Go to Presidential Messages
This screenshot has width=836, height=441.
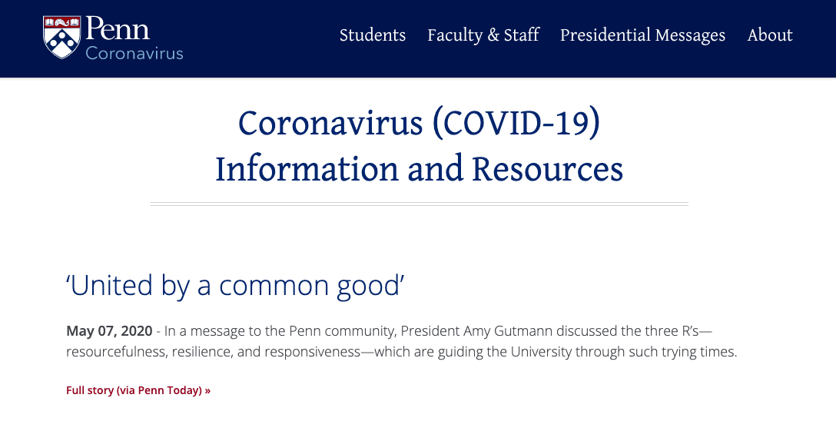point(642,35)
